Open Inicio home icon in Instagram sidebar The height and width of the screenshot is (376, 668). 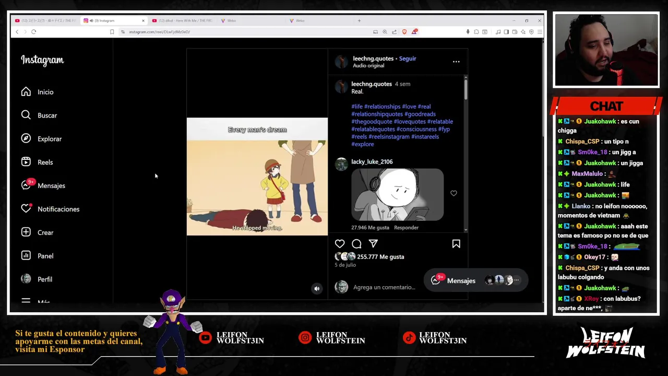coord(26,92)
